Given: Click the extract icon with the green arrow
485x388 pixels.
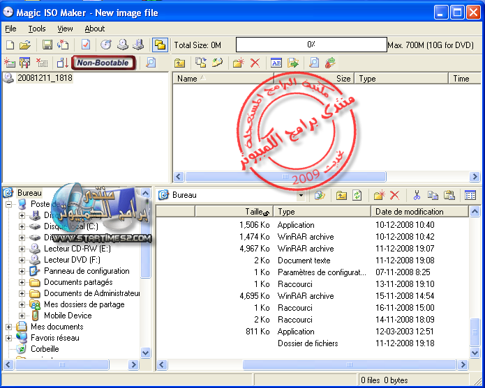Looking at the screenshot, I should 293,63.
